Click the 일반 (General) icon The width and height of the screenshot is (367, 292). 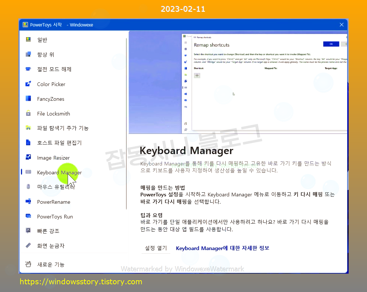pos(28,39)
